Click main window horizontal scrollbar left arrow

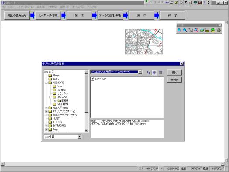click(x=3, y=164)
